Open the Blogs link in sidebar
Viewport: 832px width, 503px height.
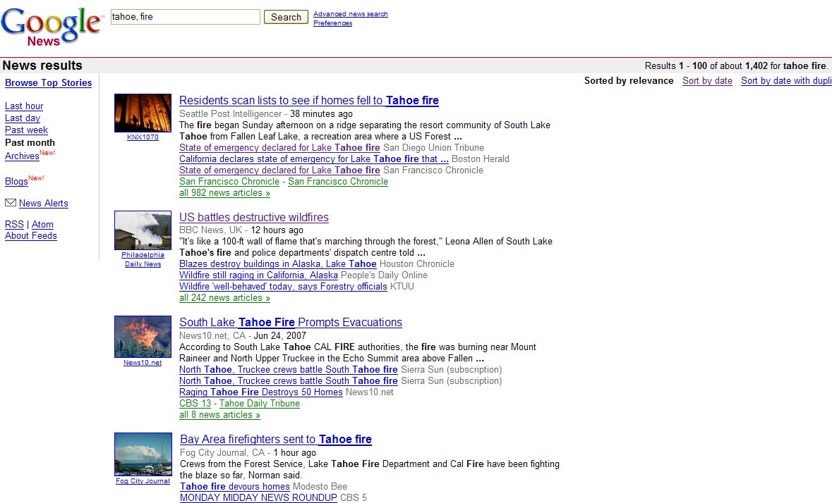(x=16, y=182)
